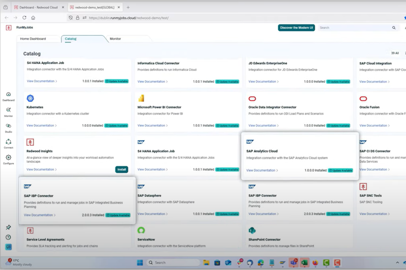Viewport: 406px width, 270px height.
Task: Close the Dashboard - Redwood Cloud tab
Action: click(63, 7)
